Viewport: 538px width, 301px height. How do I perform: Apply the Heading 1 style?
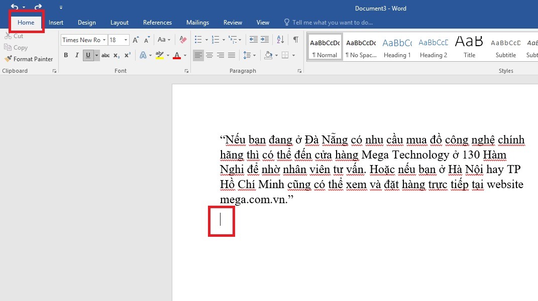[397, 47]
